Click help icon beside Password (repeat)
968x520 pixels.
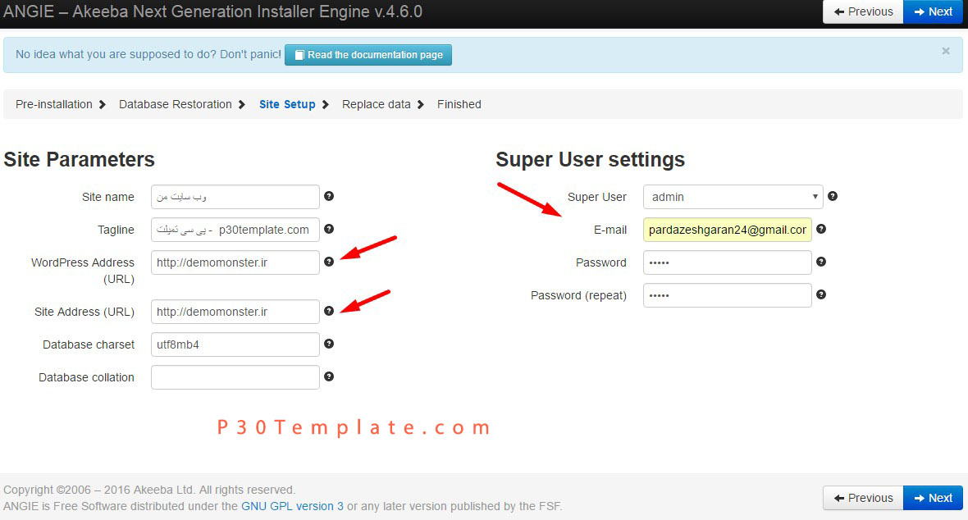821,294
